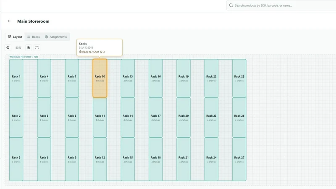Select Rack 21 on the floor plan
The height and width of the screenshot is (189, 336).
tap(184, 159)
